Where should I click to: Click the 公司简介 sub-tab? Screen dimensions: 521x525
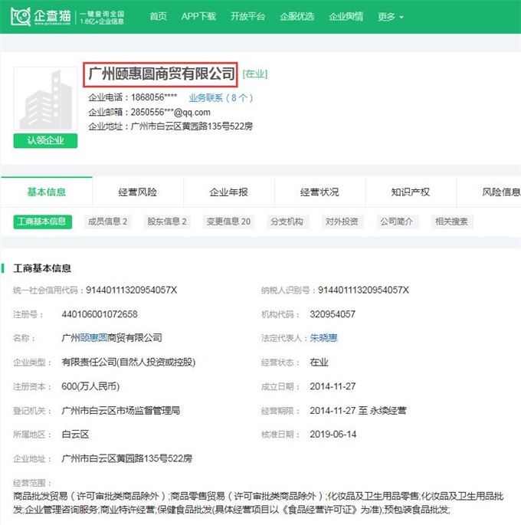397,221
